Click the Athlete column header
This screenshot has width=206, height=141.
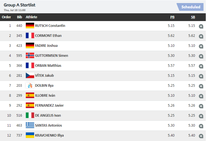click(x=31, y=17)
